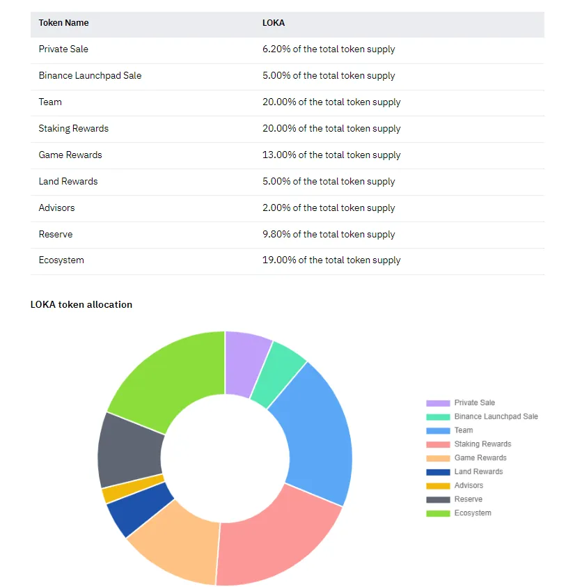The width and height of the screenshot is (566, 587).
Task: Toggle Game Rewards legend label
Action: click(480, 458)
